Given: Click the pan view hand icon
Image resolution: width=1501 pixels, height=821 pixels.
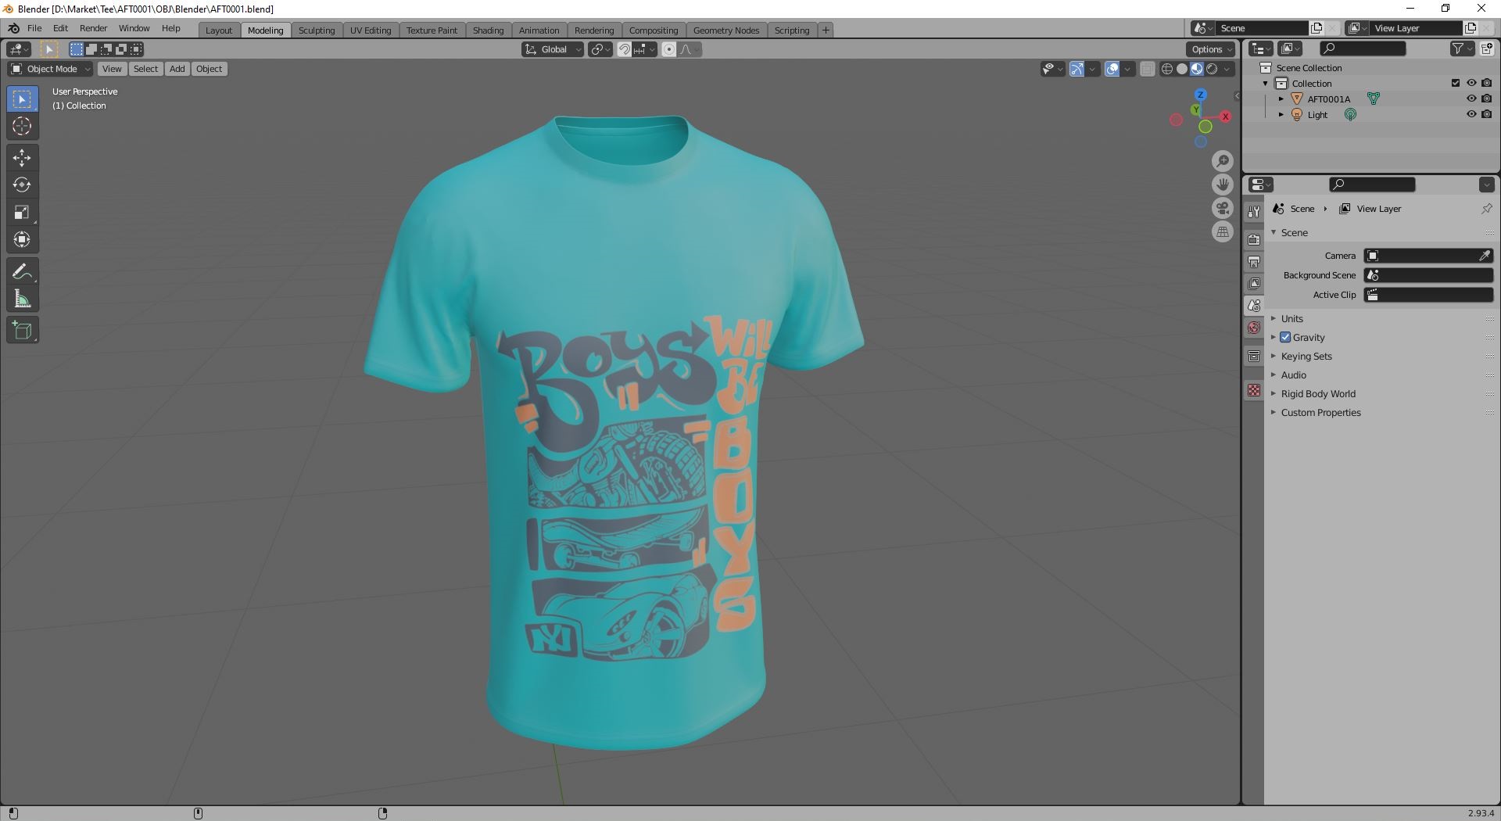Looking at the screenshot, I should 1223,185.
